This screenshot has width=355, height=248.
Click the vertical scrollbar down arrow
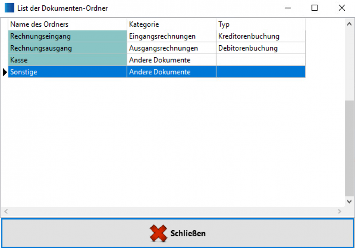pos(349,201)
